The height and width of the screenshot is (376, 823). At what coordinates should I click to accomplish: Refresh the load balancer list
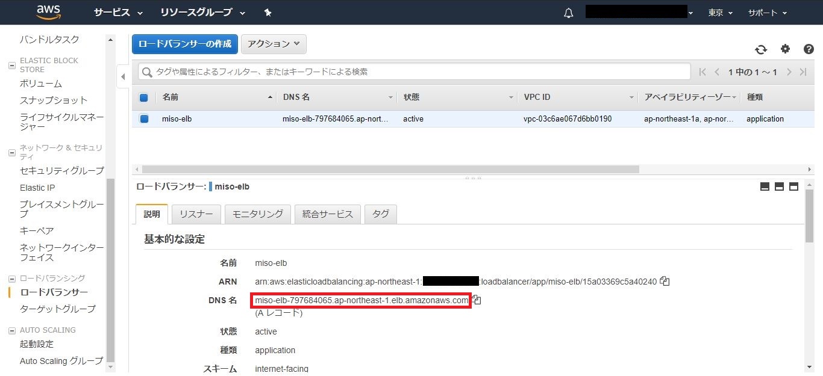click(761, 49)
